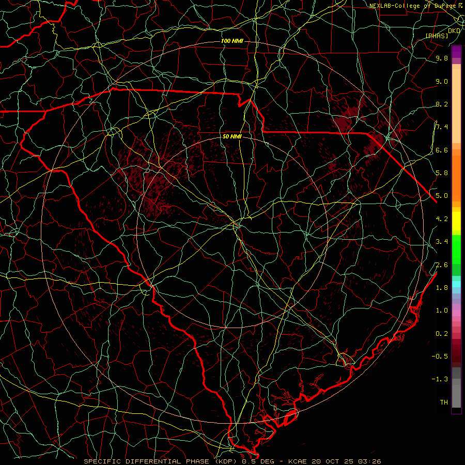Click the 5.8 scale value
Screen dimensions: 465x465
tap(442, 173)
